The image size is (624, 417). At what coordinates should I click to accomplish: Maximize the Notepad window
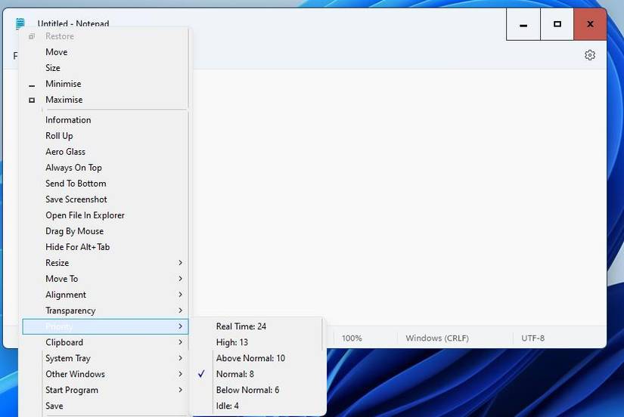557,24
